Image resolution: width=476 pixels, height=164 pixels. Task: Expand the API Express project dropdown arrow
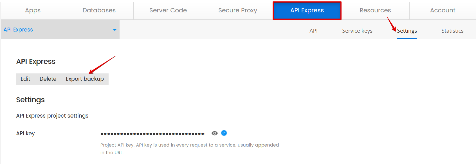114,30
